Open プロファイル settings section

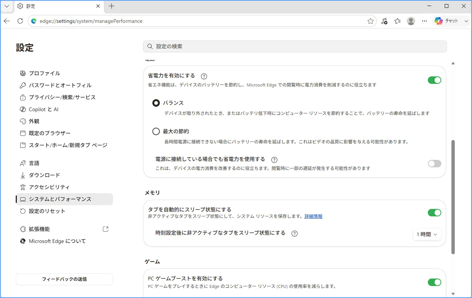[x=64, y=73]
